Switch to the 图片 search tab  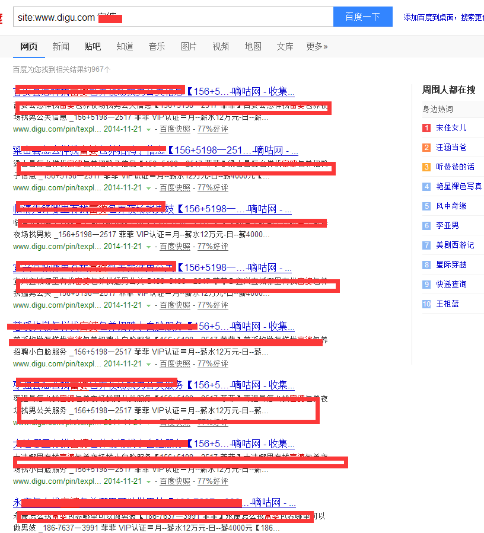click(x=189, y=46)
